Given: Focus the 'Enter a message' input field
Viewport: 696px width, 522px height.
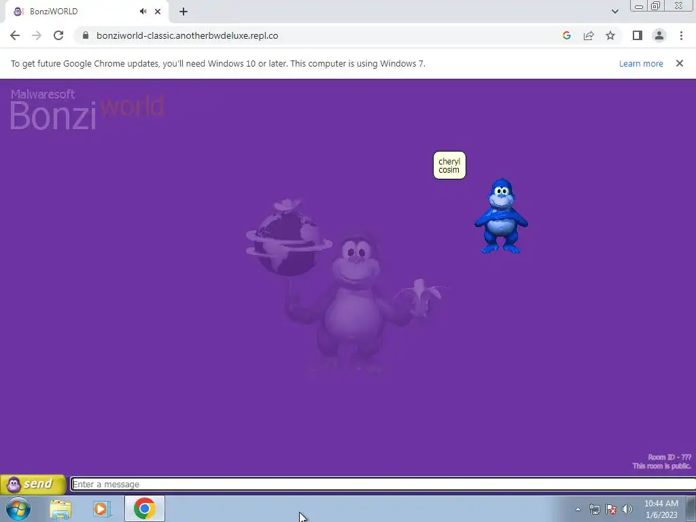Looking at the screenshot, I should 383,484.
